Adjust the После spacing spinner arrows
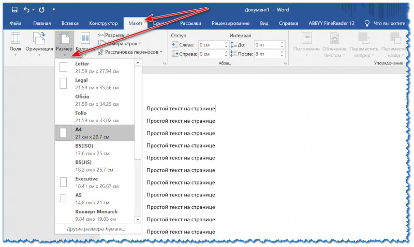414x247 pixels. coord(282,54)
